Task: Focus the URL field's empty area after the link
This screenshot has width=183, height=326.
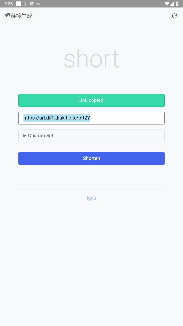Action: pos(127,118)
